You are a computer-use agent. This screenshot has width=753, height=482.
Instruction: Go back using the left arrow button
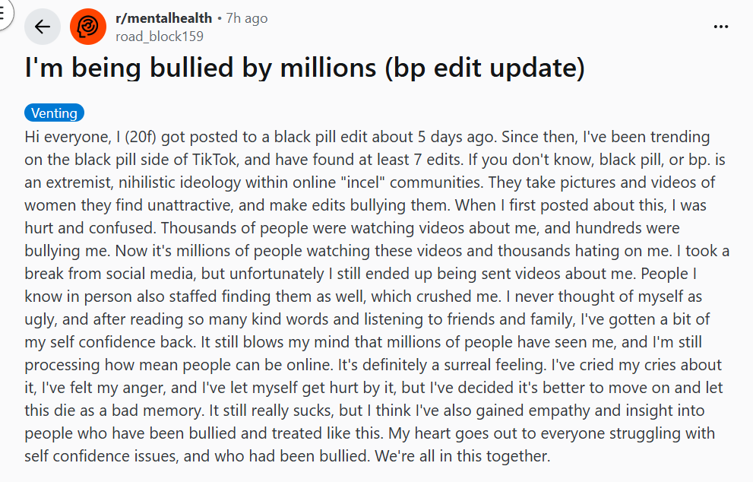click(43, 27)
